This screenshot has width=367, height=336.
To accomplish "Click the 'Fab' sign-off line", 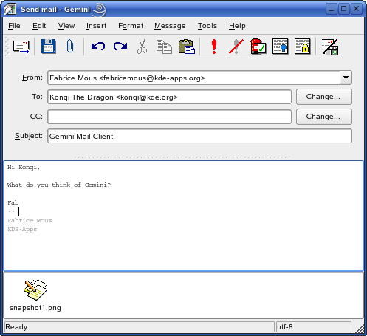I will [x=13, y=202].
